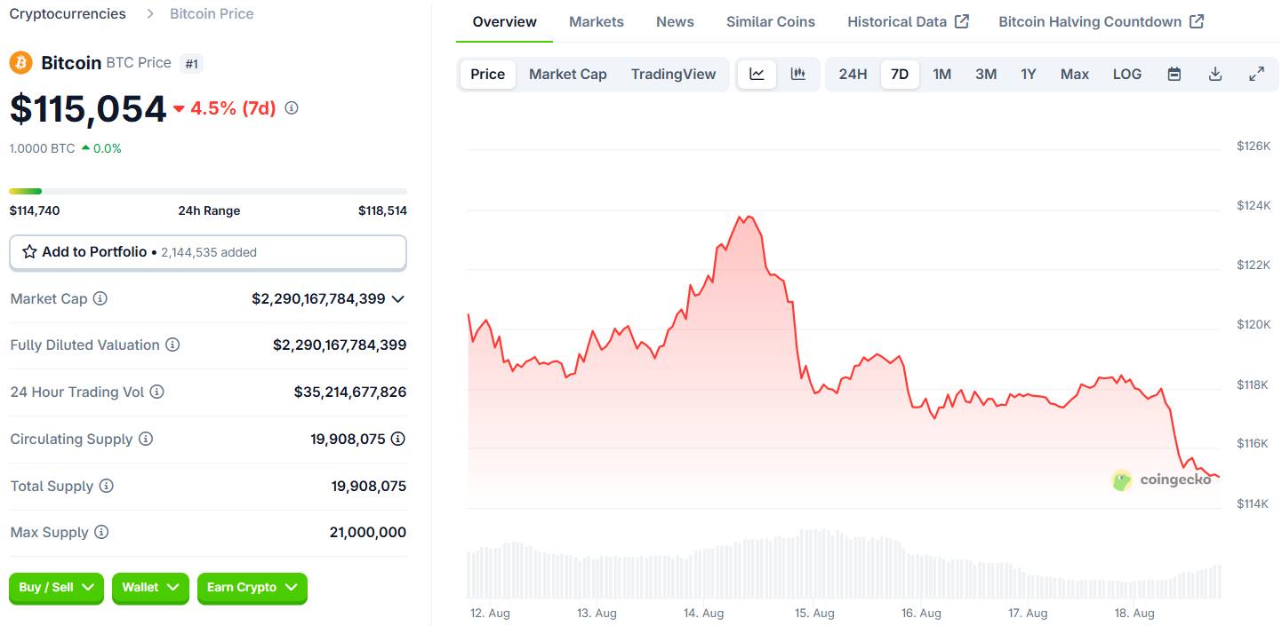
Task: Switch to candlestick chart view icon
Action: pos(797,74)
